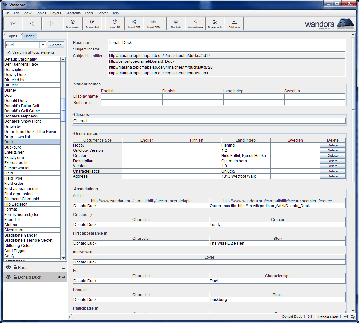Image resolution: width=359 pixels, height=323 pixels.
Task: Click the Wandora title bar app icon
Action: pos(5,5)
